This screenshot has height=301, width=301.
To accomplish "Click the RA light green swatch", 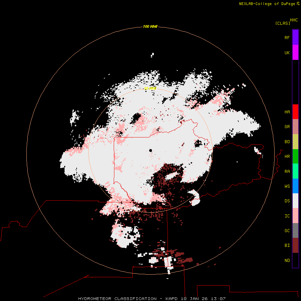I will (x=295, y=171).
